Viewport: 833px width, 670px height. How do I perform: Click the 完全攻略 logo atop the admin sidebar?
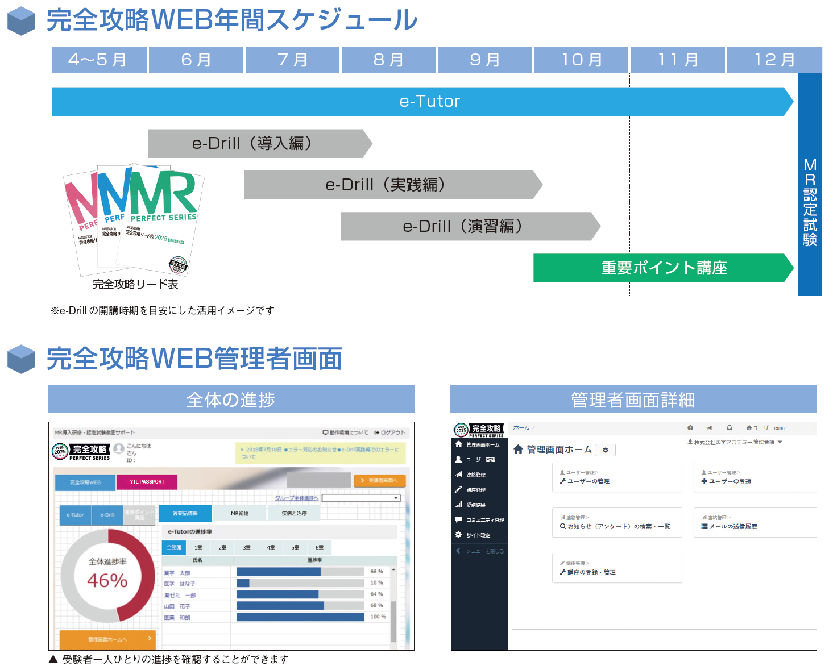point(479,430)
